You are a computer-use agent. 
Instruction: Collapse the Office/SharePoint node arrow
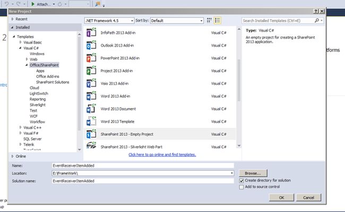coord(27,65)
